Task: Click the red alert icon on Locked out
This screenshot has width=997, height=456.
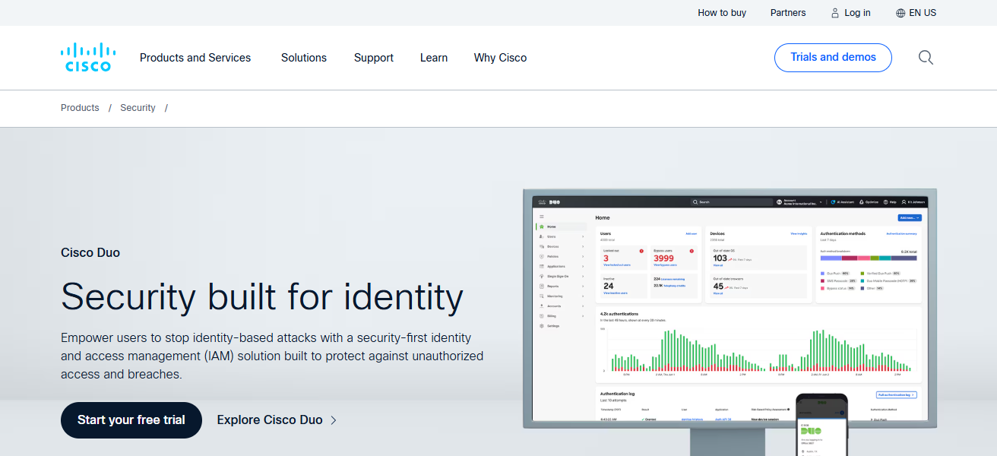Action: (641, 251)
